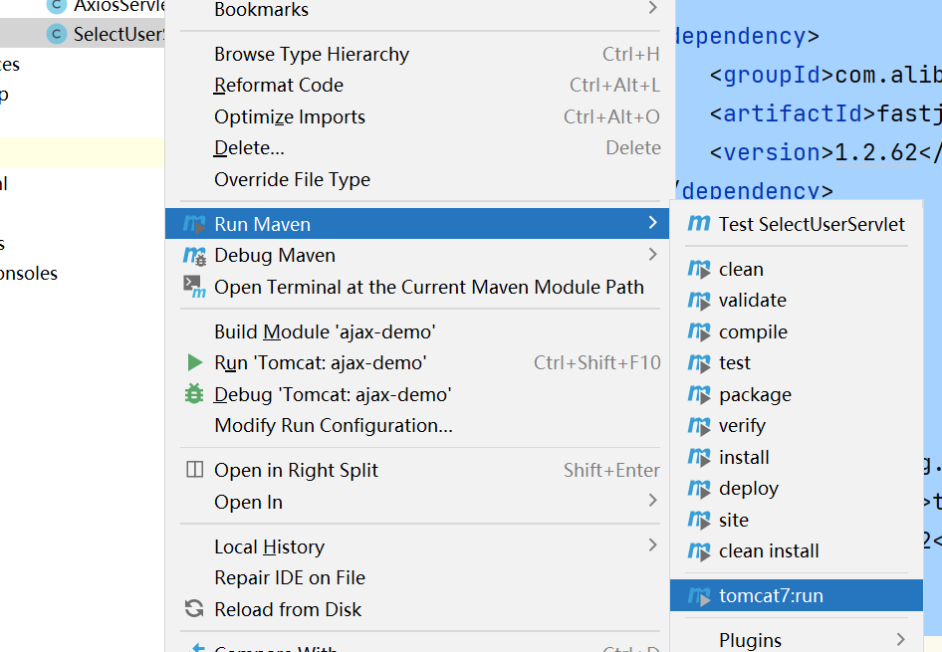Click the Maven icon next to package
This screenshot has height=652, width=942.
(x=699, y=394)
